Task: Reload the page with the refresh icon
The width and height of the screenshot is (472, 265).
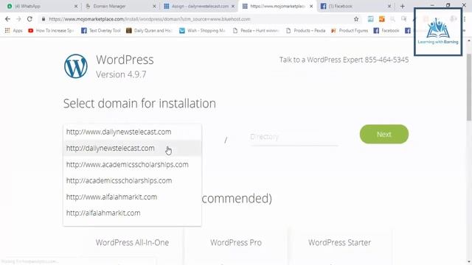Action: point(29,19)
